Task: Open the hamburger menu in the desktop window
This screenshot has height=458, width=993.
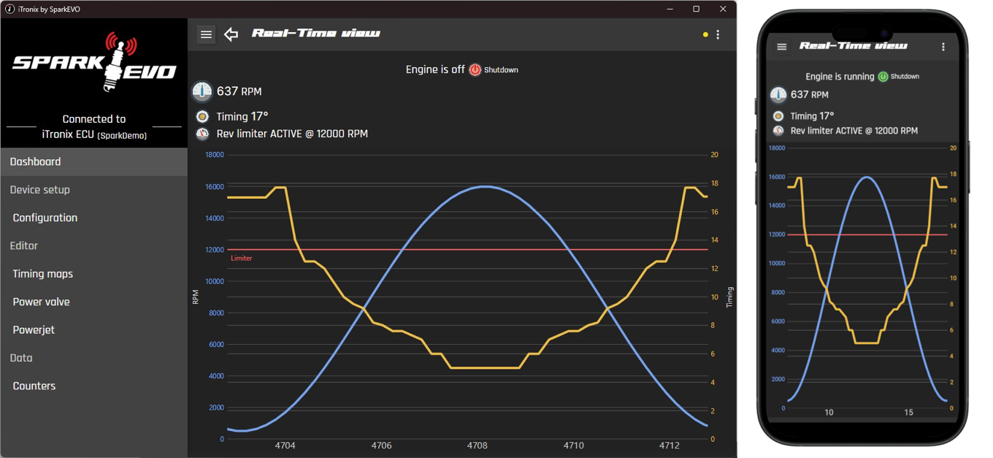Action: pos(206,34)
